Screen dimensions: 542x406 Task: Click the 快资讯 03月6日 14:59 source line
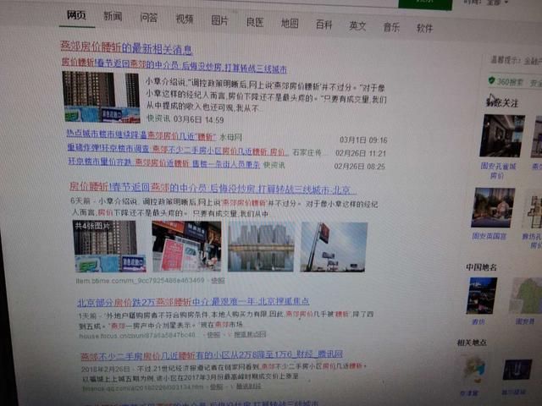tap(185, 119)
